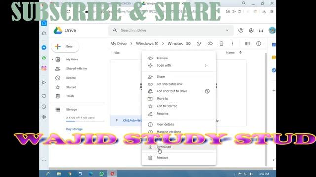Open search options dropdown arrow
The image size is (316, 177).
pos(227,30)
